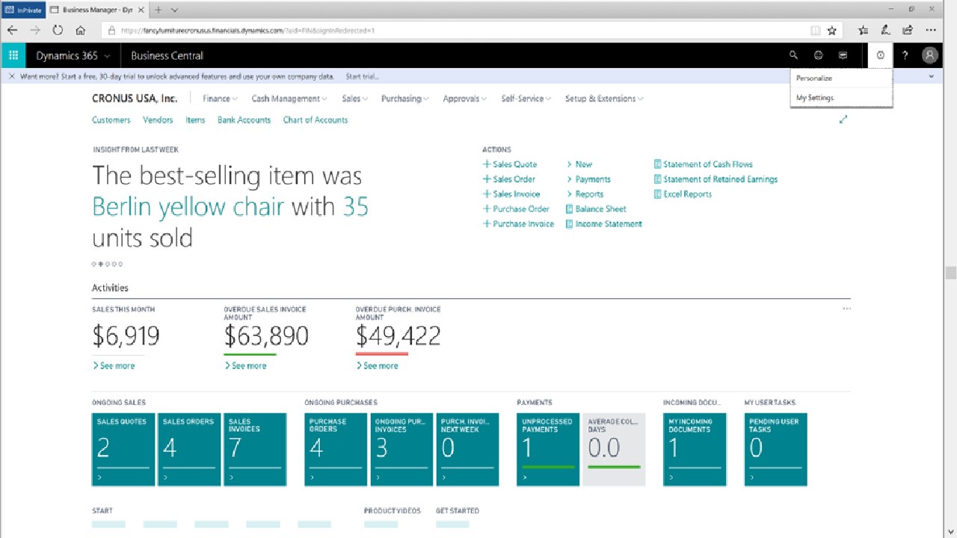Open the Pending User Tasks tile

tap(775, 450)
